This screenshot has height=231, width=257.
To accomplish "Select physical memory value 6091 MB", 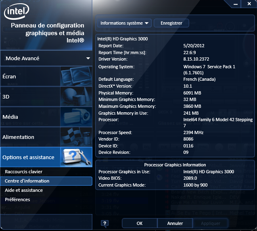I will [x=192, y=93].
